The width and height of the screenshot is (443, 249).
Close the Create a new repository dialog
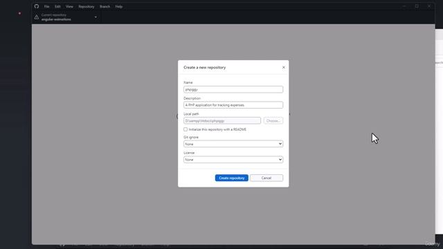283,68
